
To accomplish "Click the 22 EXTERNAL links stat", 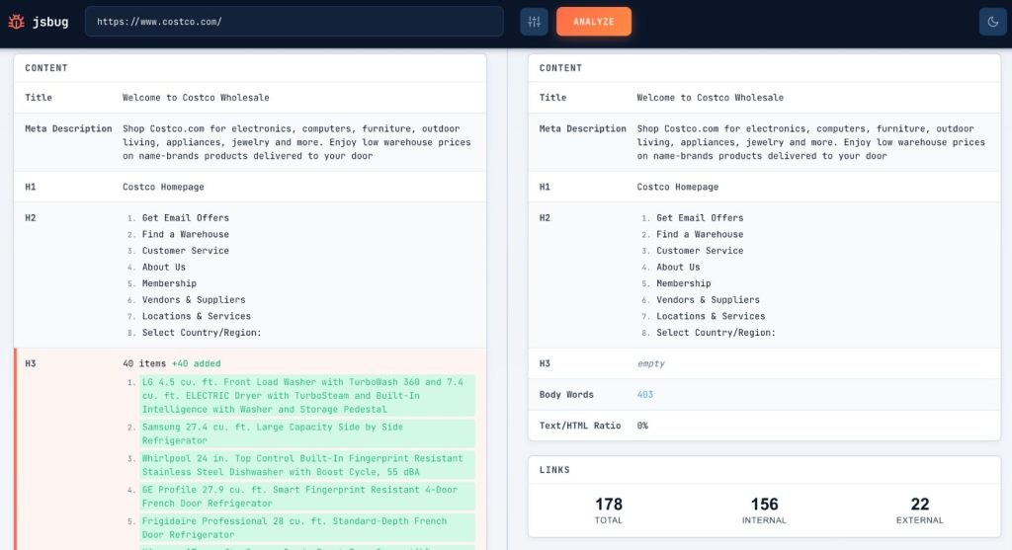I will point(920,511).
